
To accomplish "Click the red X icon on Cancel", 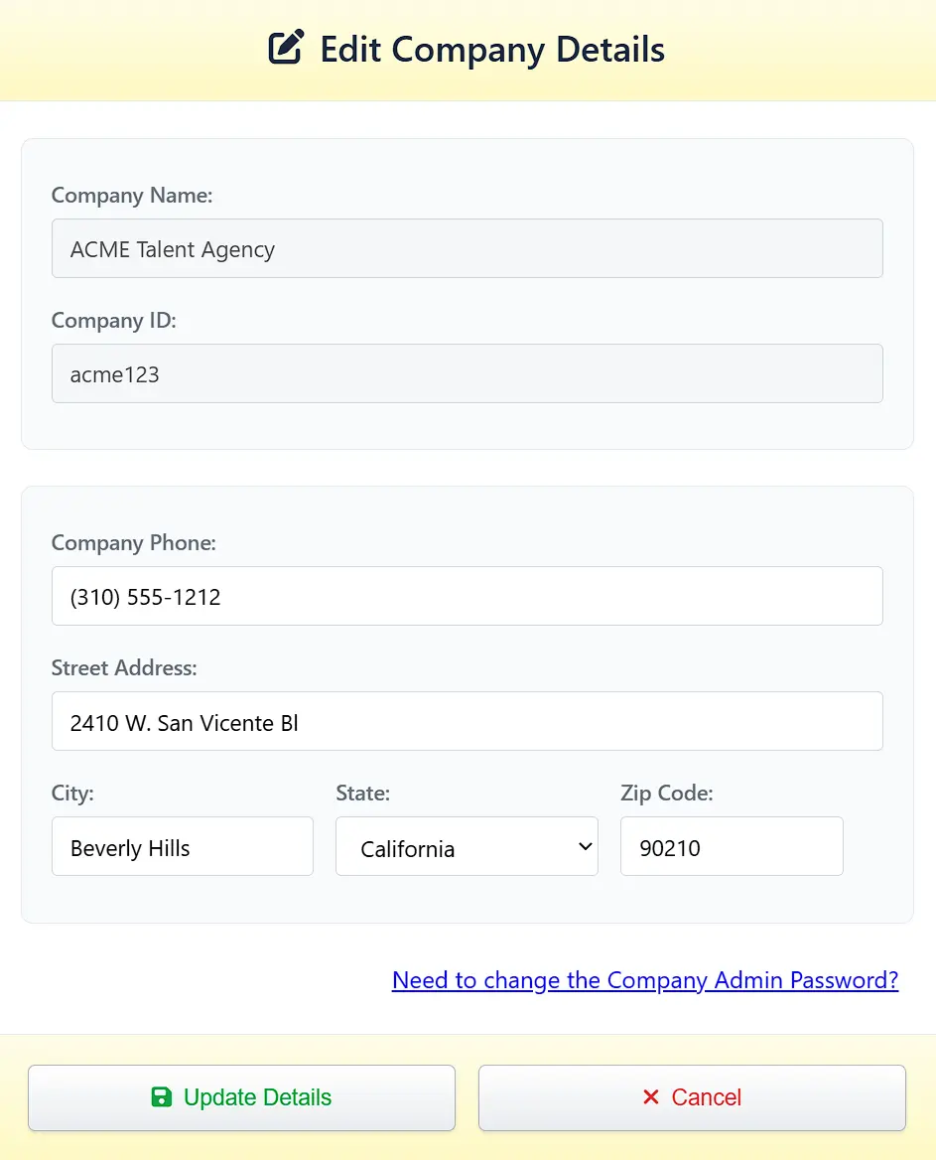I will (651, 1096).
